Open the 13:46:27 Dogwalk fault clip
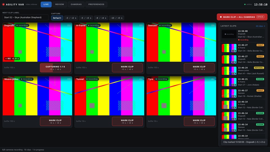 pos(243,59)
